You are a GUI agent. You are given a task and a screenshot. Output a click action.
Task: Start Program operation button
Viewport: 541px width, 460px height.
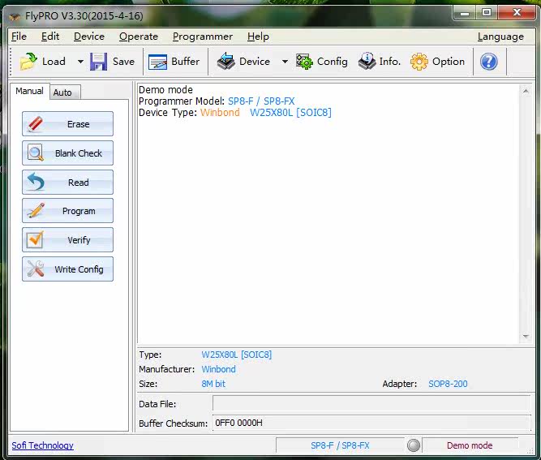click(68, 211)
